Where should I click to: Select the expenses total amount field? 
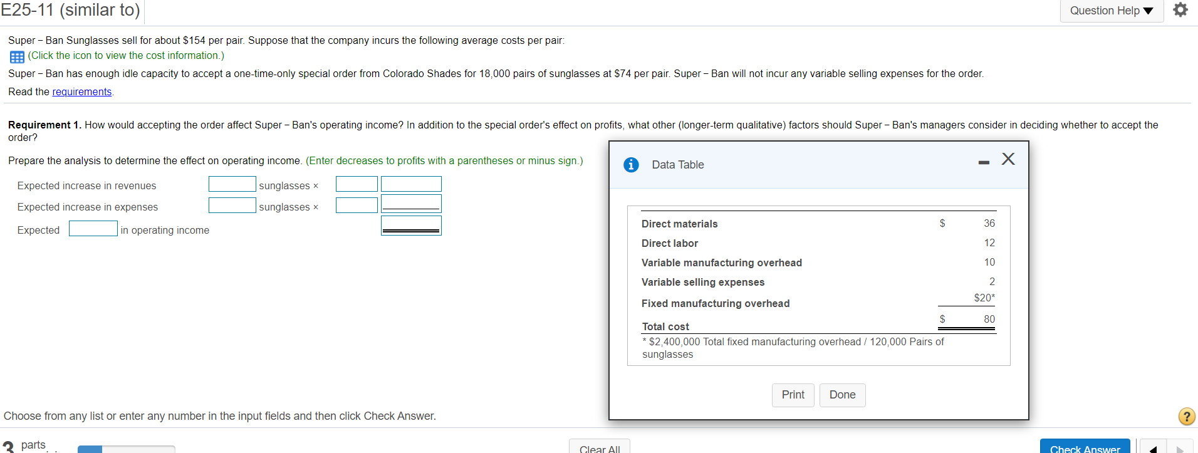coord(411,204)
